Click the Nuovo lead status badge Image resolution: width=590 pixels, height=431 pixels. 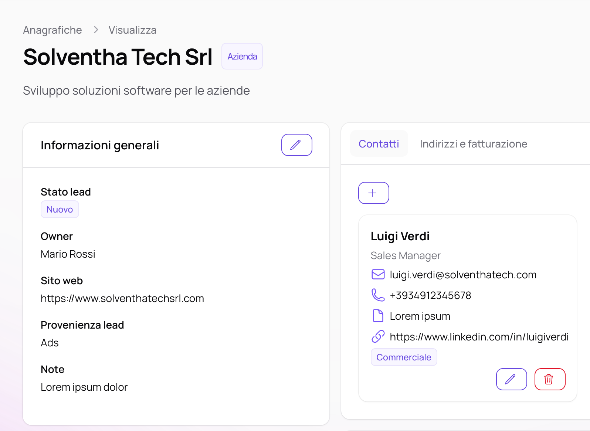pos(60,210)
